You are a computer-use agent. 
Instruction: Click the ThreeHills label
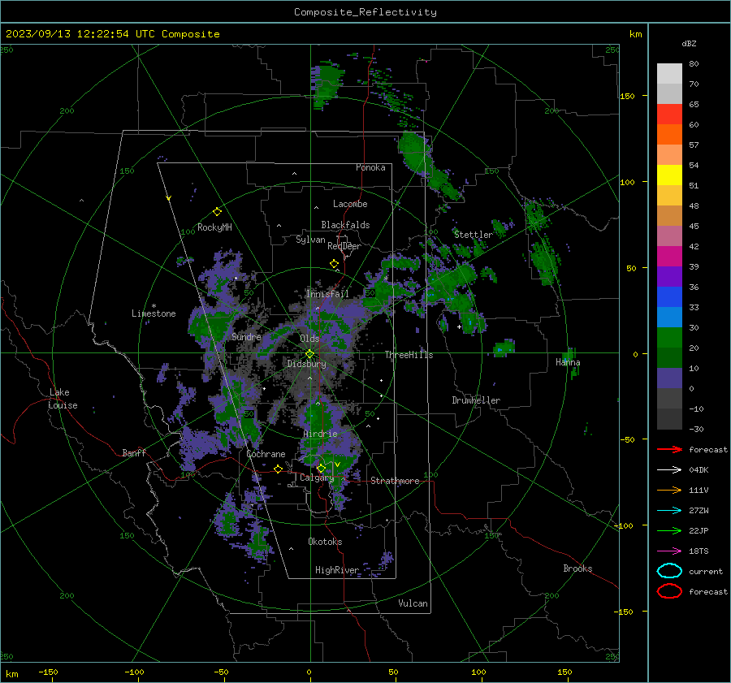coord(409,355)
